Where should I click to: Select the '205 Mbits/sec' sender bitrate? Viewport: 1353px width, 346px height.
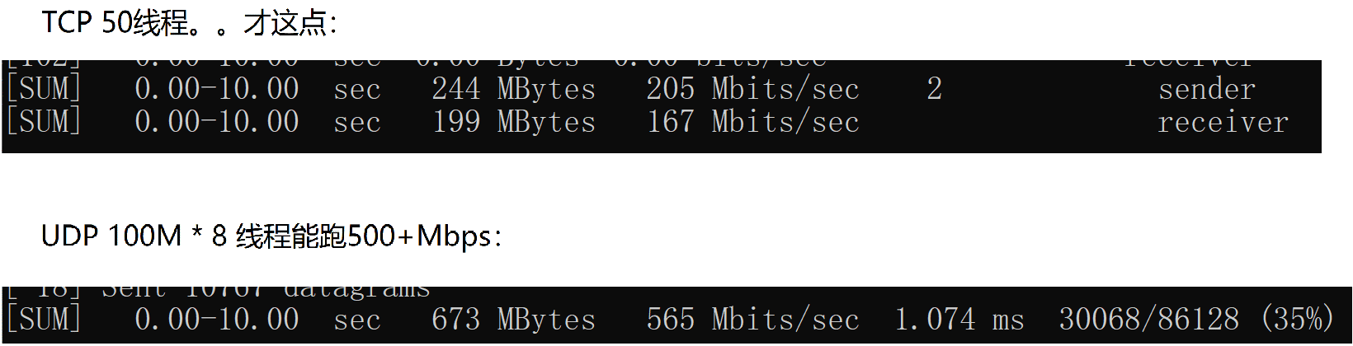click(752, 89)
